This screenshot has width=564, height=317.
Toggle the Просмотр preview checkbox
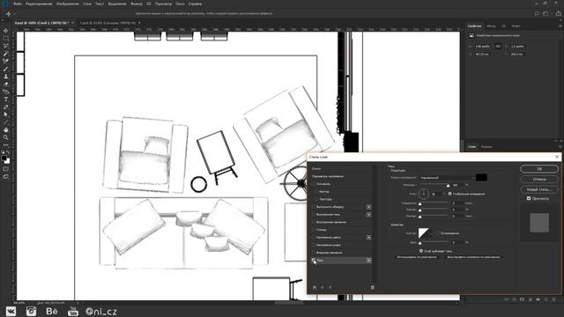pos(529,198)
